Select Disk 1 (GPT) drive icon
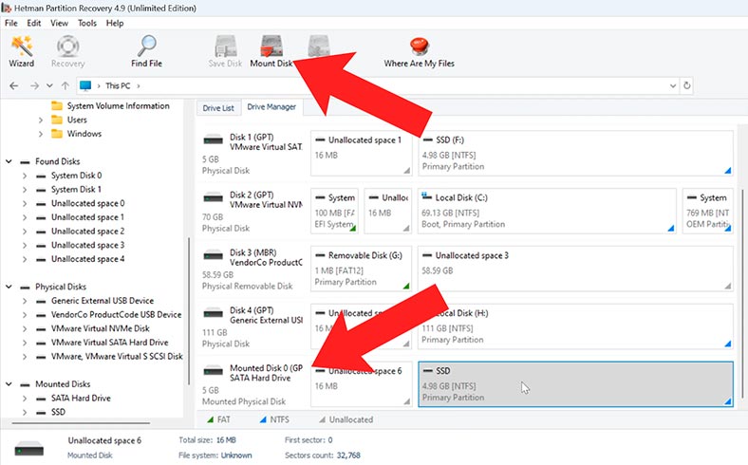 (x=213, y=140)
